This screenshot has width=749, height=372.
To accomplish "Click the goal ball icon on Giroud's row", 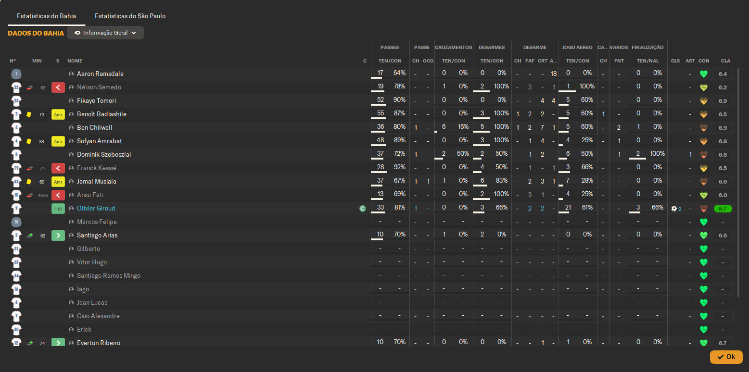I will [x=674, y=209].
